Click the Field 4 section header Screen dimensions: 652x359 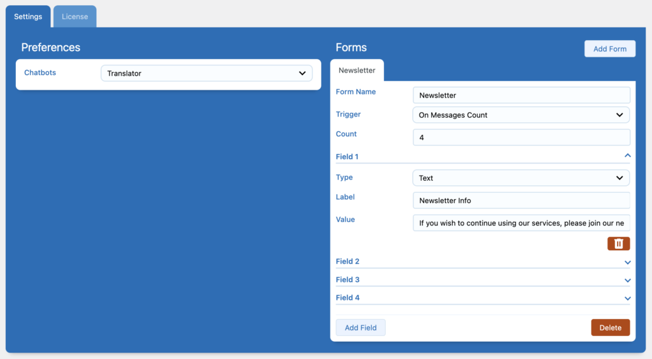click(348, 298)
